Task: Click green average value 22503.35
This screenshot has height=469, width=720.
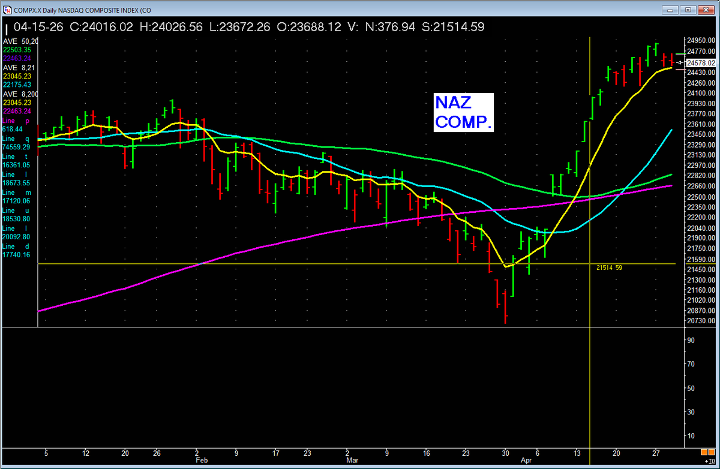Action: [x=17, y=50]
